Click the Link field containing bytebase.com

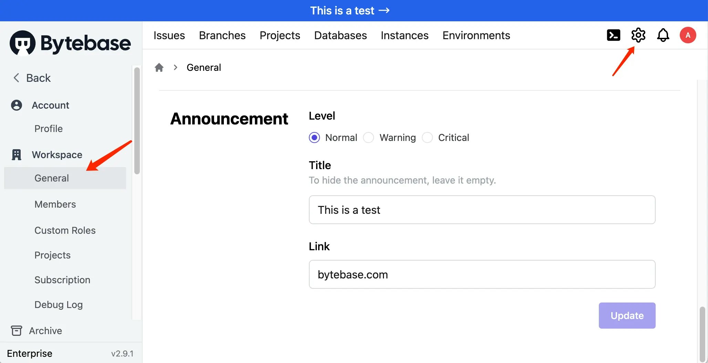coord(481,274)
